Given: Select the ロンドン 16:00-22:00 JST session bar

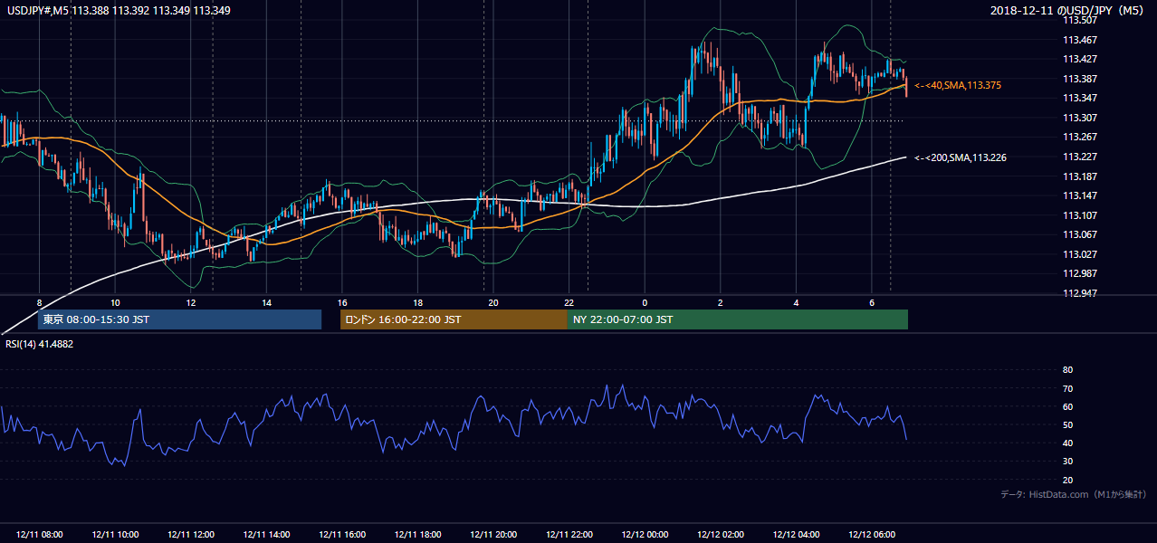Looking at the screenshot, I should pos(454,319).
